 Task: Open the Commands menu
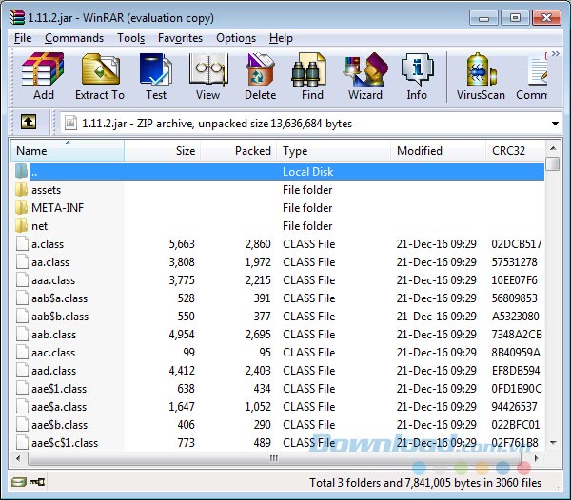click(x=74, y=38)
